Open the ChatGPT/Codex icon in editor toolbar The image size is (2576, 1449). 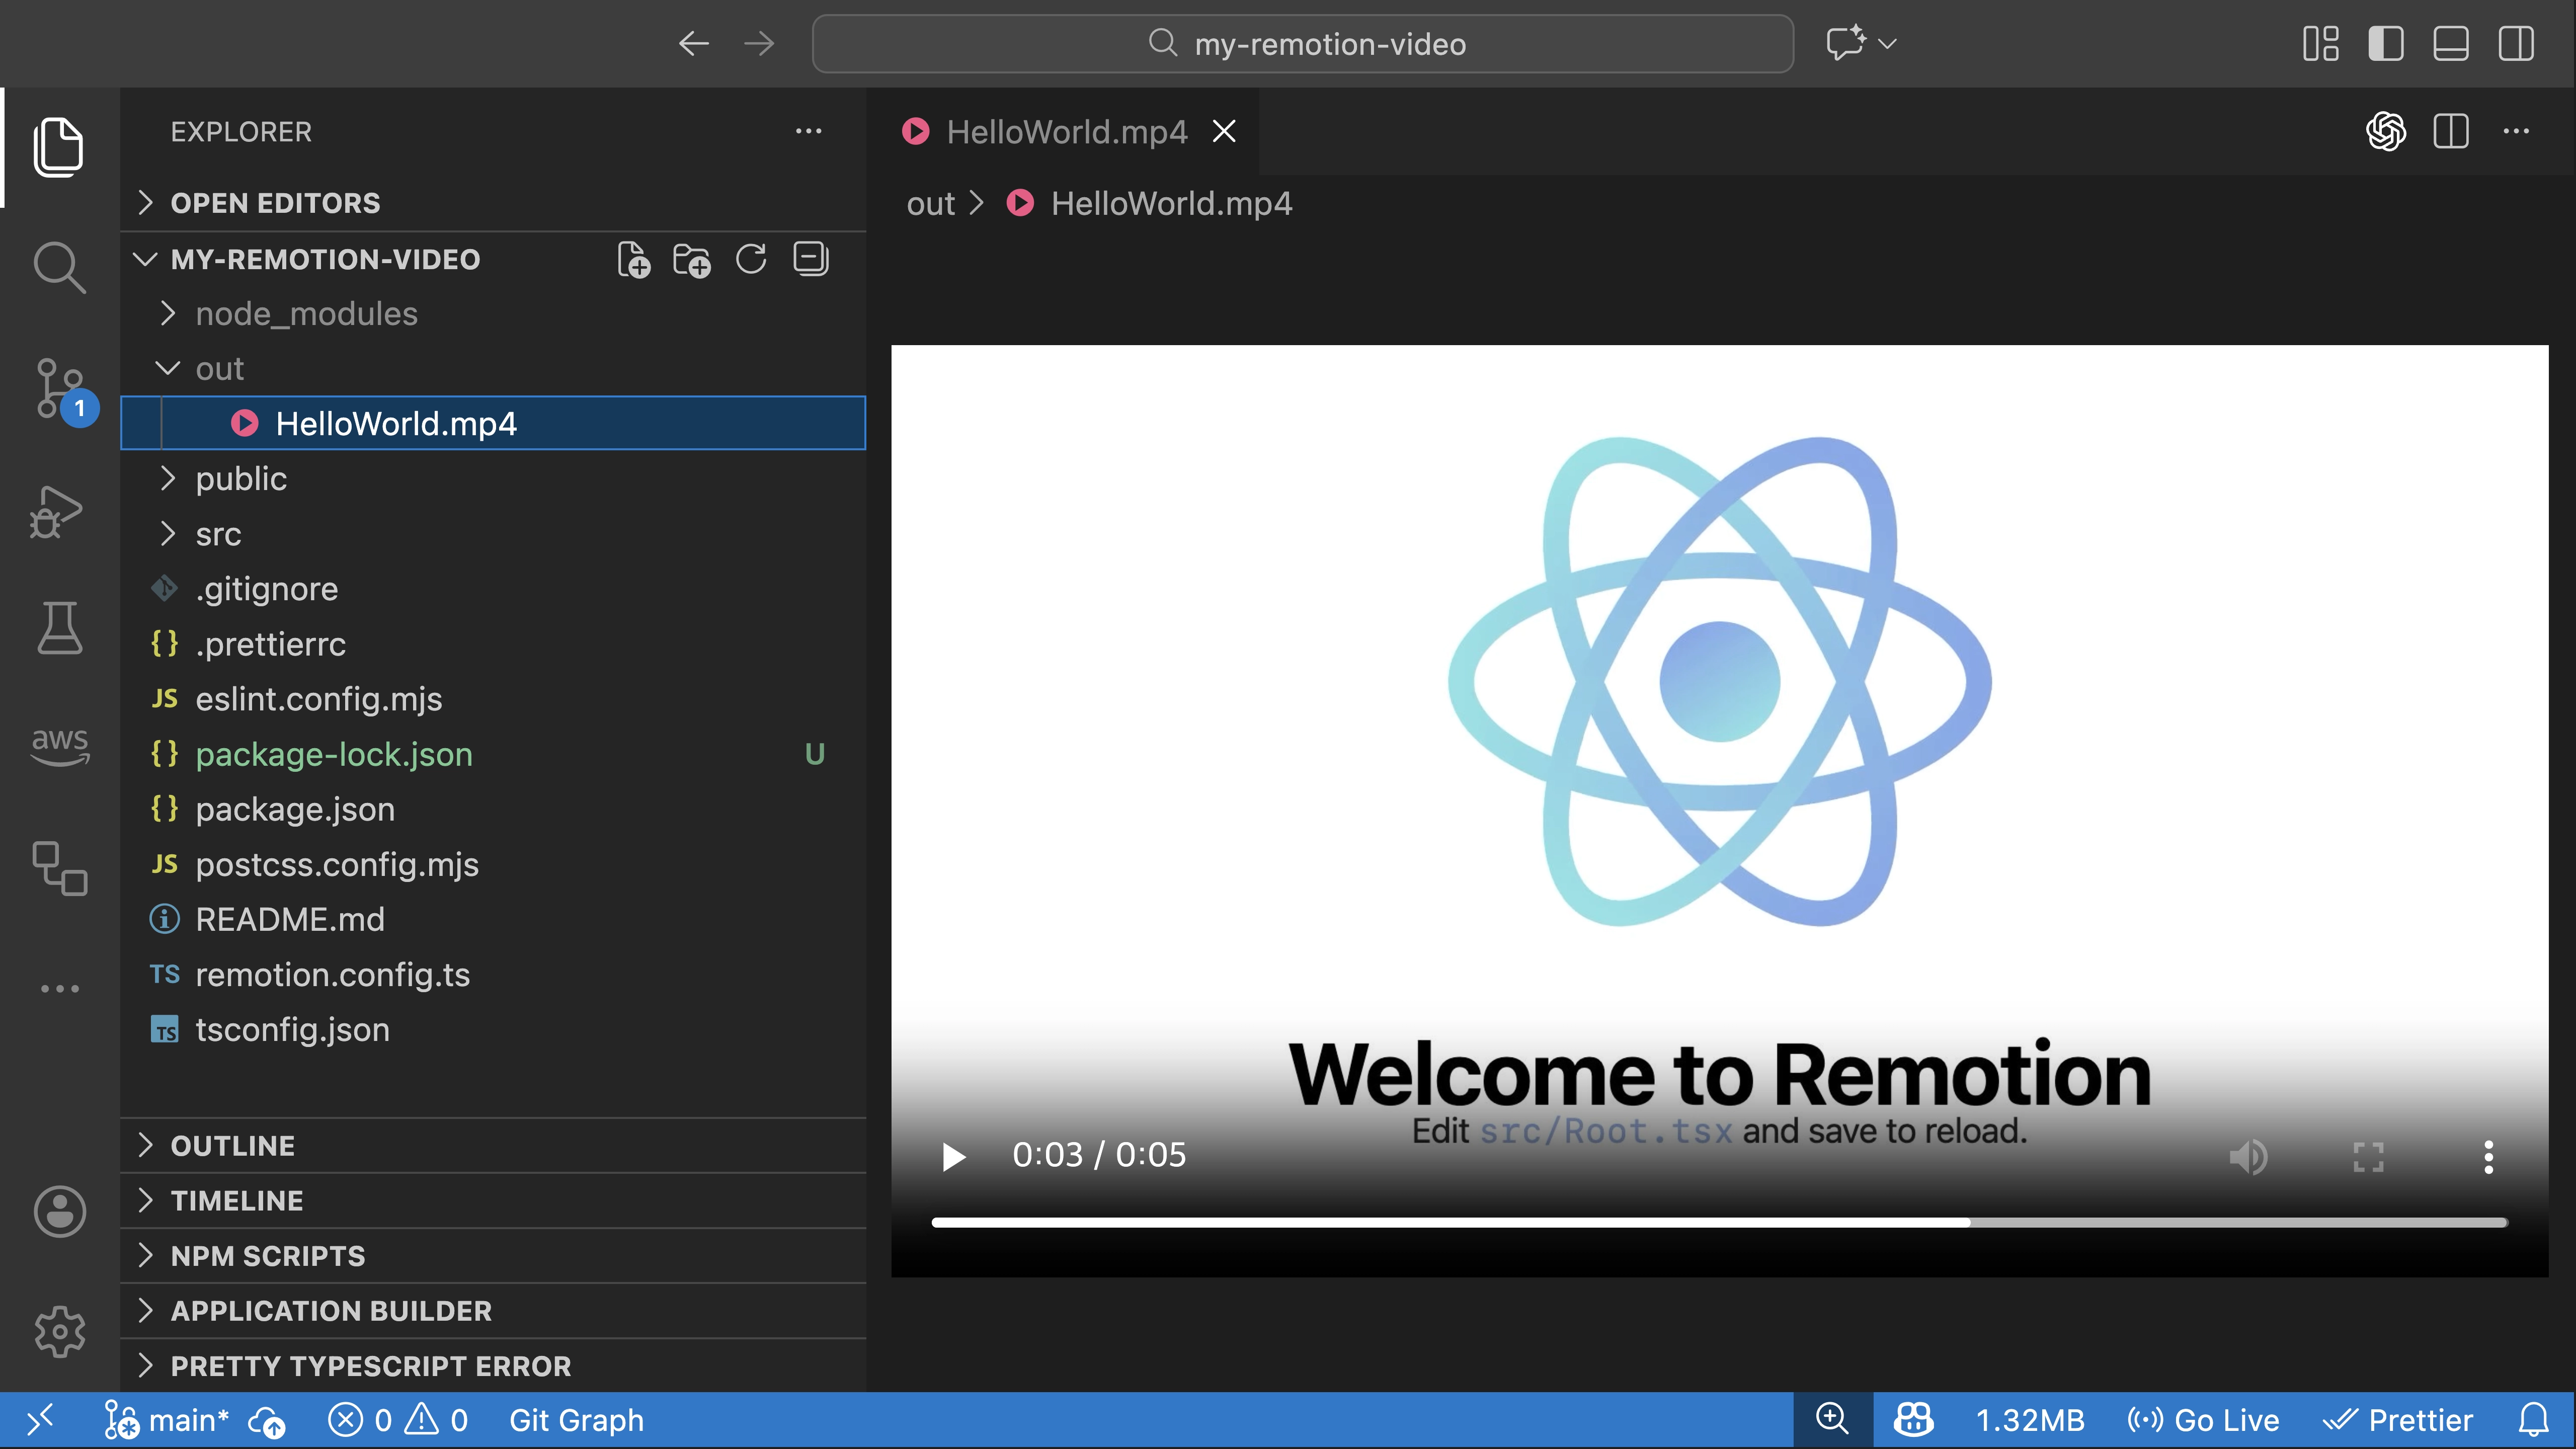[2385, 131]
